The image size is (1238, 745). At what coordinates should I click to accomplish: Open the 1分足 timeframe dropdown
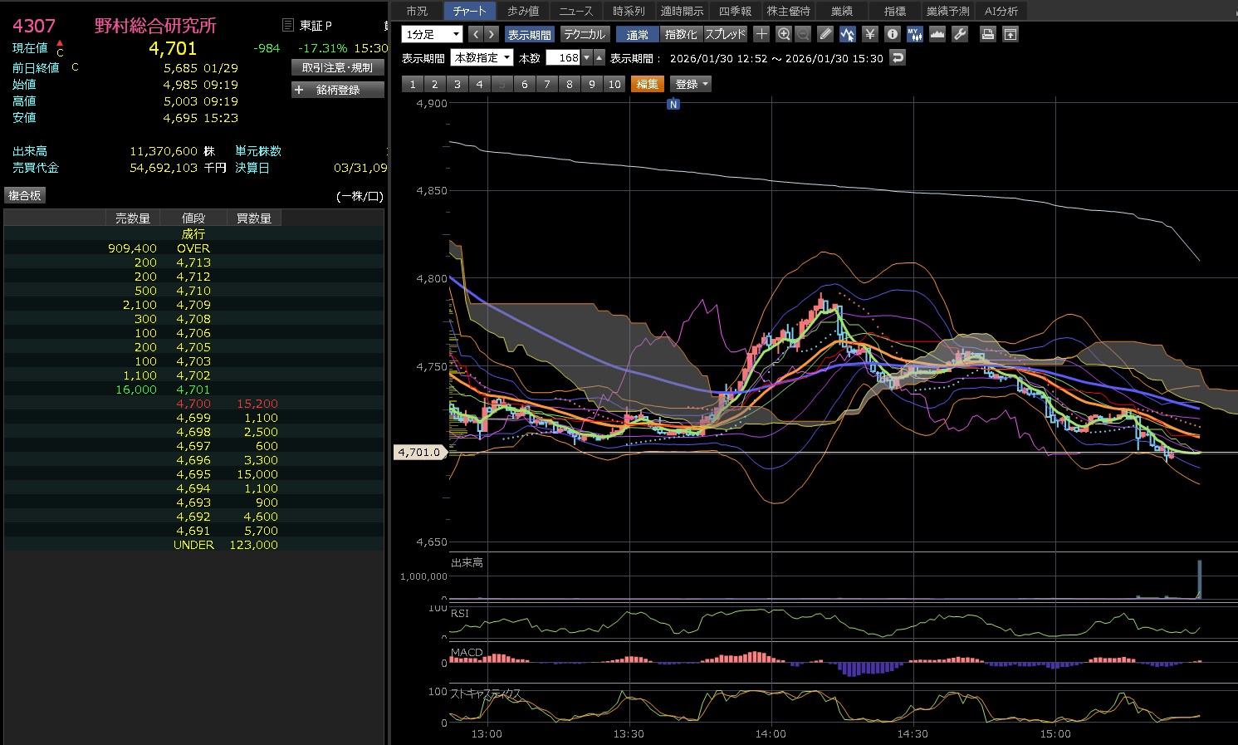tap(432, 34)
